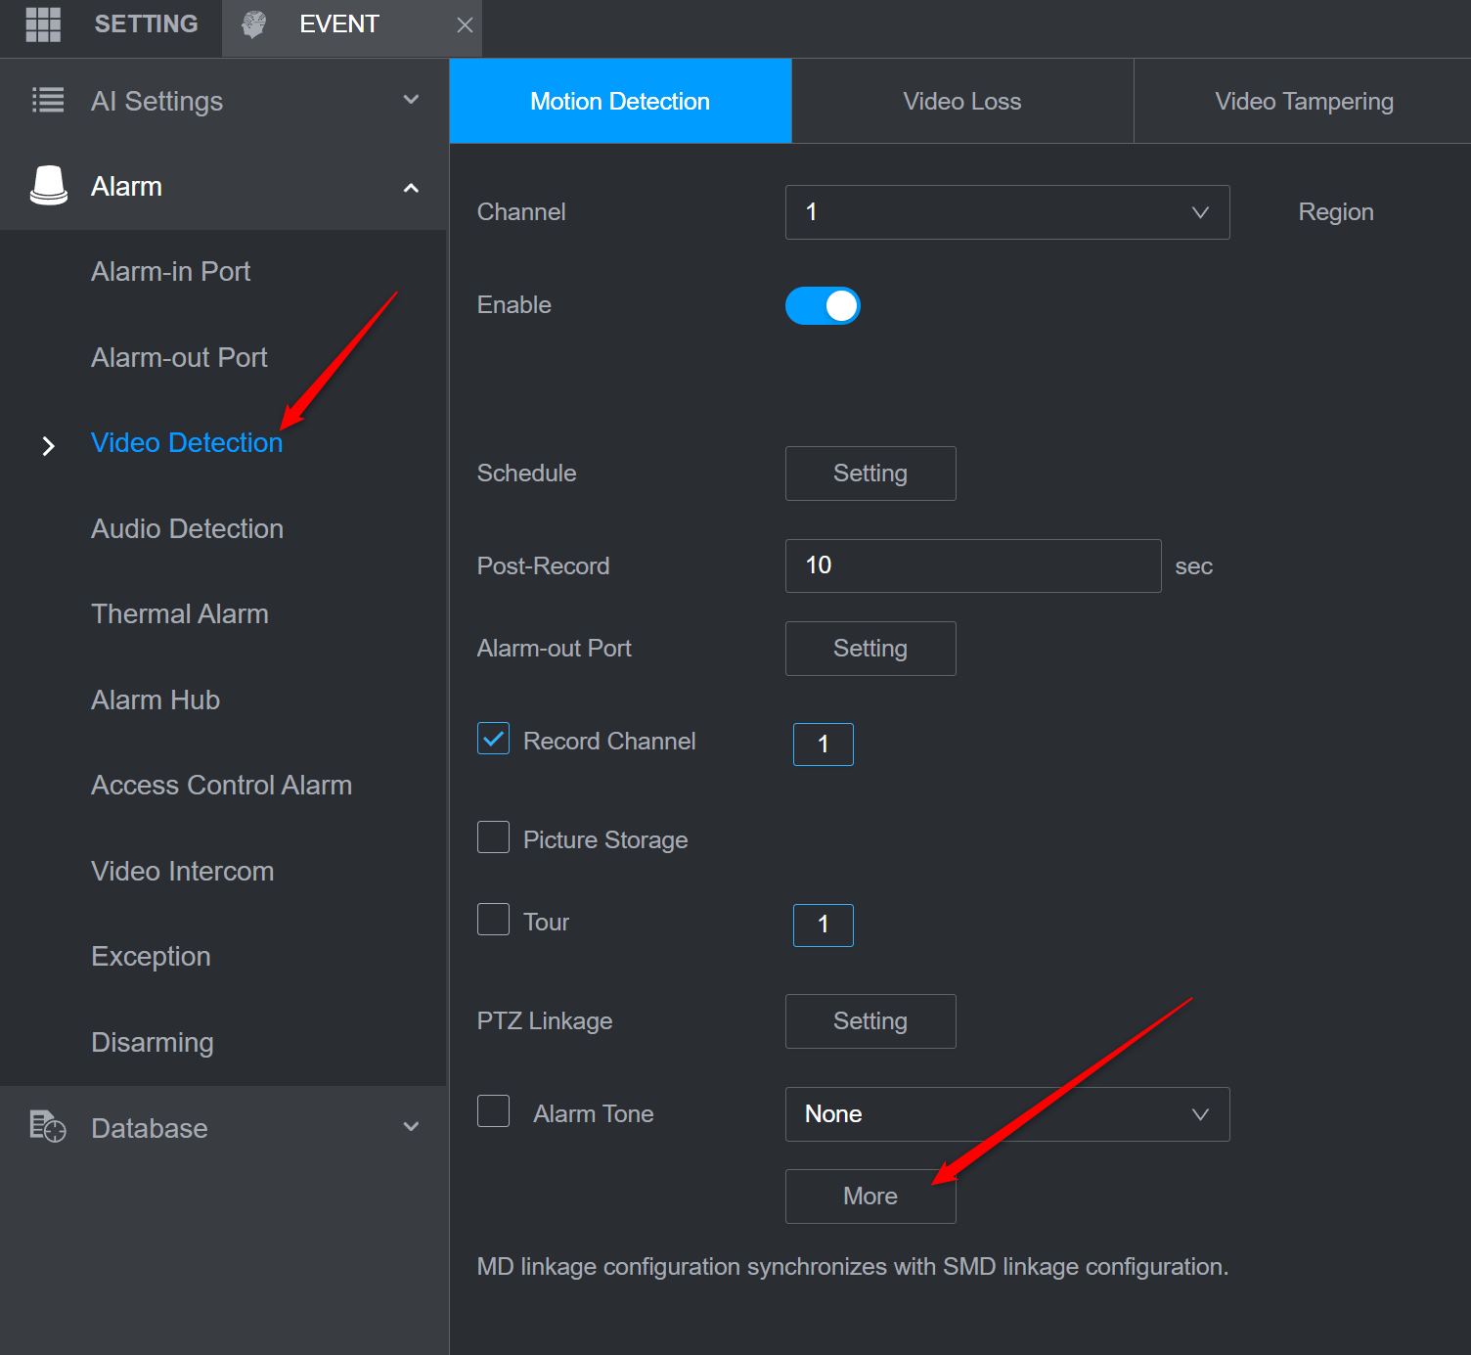Open the Alarm Tone dropdown
The image size is (1471, 1355).
coord(1006,1114)
